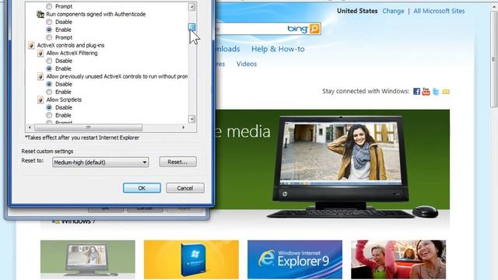Select Disable under Allow ActiveX Filtering
This screenshot has height=280, width=498.
click(x=49, y=61)
